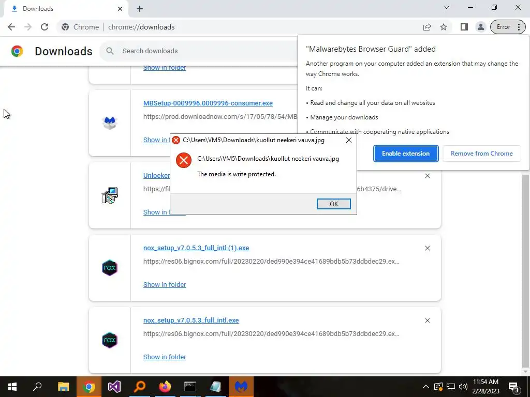Expand the hidden system tray icons
The width and height of the screenshot is (530, 397).
tap(426, 387)
